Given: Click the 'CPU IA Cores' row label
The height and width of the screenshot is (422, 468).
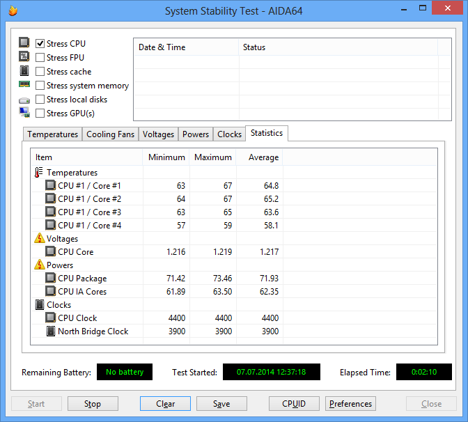Looking at the screenshot, I should [82, 292].
